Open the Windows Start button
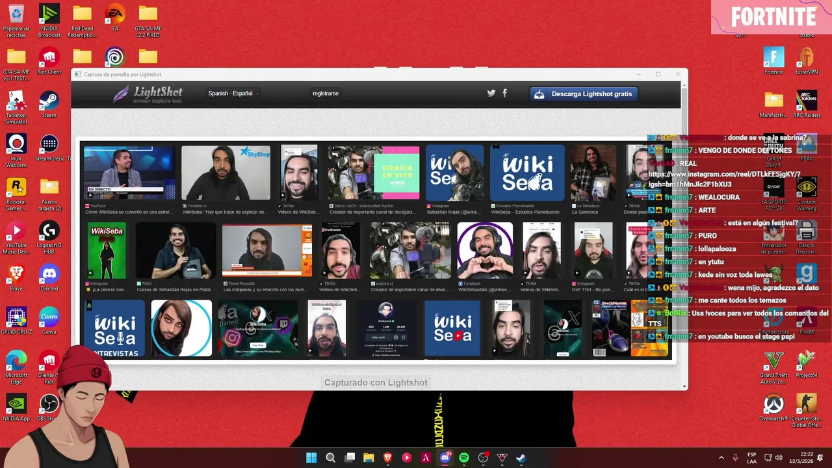This screenshot has width=832, height=468. (311, 458)
